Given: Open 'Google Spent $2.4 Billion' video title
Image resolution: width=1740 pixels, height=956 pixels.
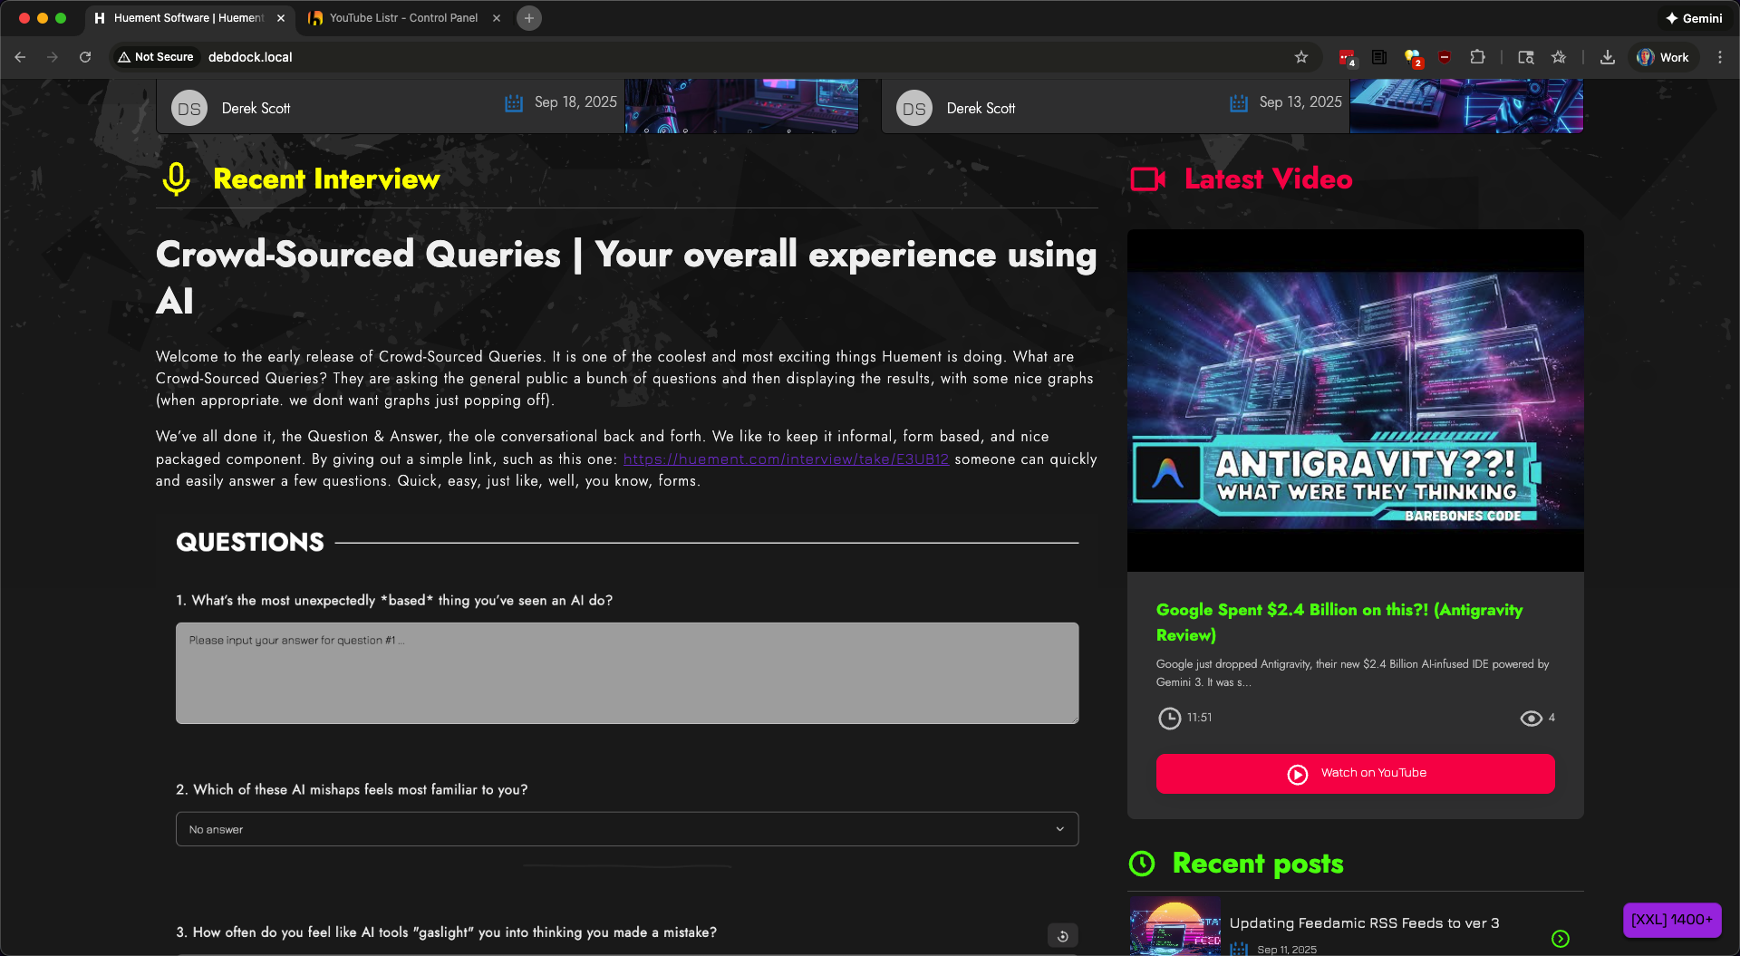Looking at the screenshot, I should click(1339, 623).
